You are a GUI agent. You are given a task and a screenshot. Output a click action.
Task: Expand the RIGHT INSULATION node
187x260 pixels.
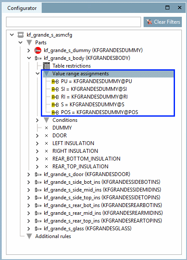(37, 151)
